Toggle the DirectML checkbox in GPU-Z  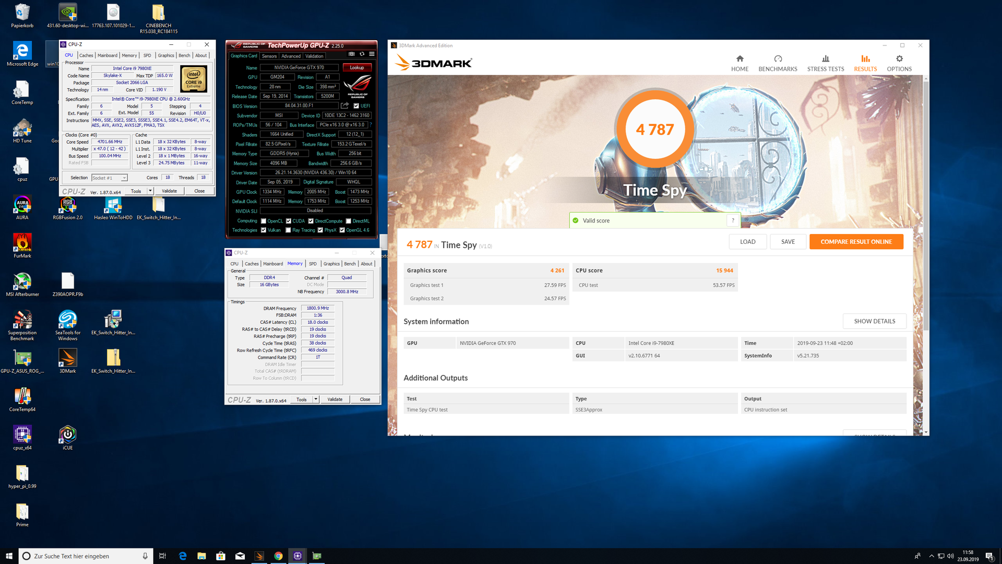tap(349, 221)
